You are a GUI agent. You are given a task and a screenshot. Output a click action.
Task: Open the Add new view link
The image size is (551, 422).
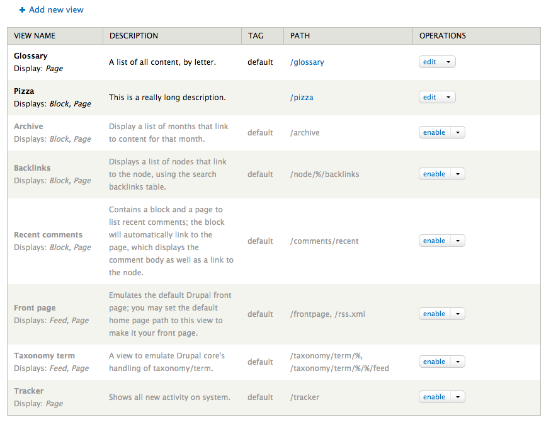(56, 10)
